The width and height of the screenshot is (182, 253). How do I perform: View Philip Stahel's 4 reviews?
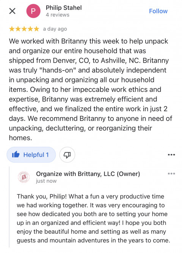(x=58, y=15)
